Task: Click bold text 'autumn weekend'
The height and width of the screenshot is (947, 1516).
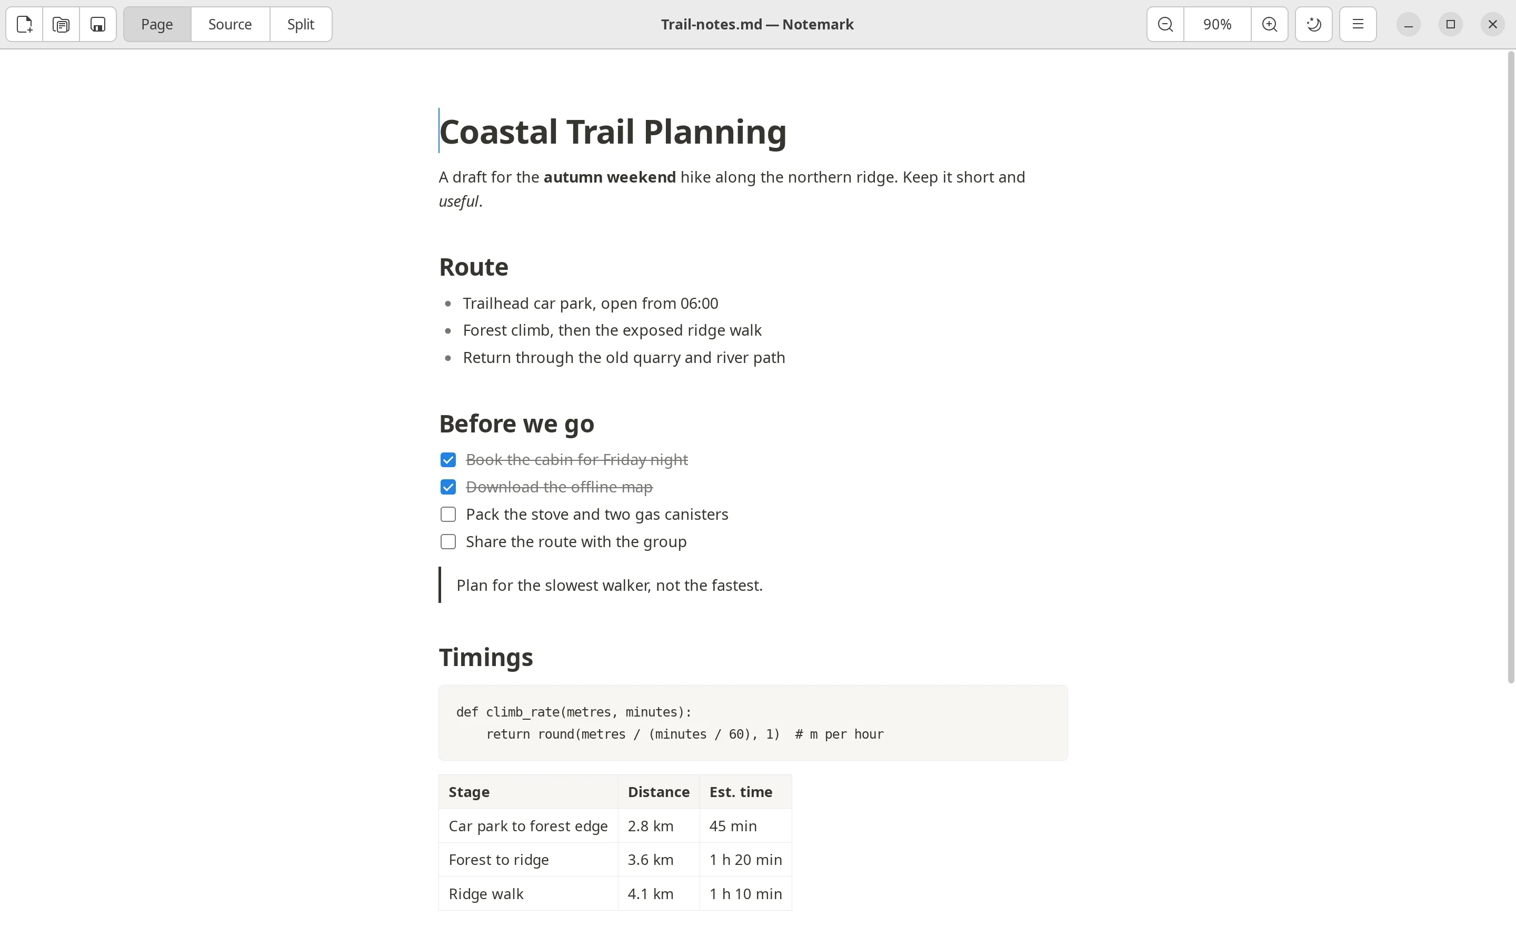Action: 610,177
